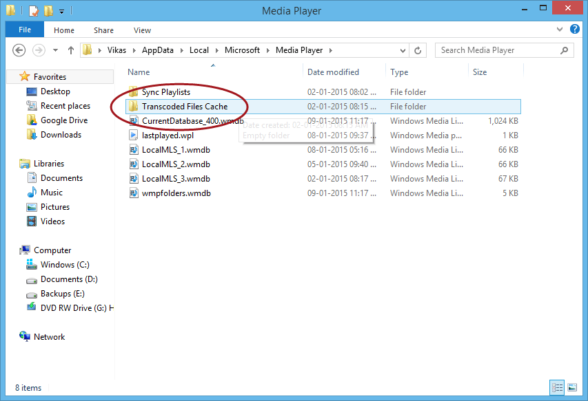Screen dimensions: 588x401
Task: Click the 1,024 KB size value
Action: 503,121
